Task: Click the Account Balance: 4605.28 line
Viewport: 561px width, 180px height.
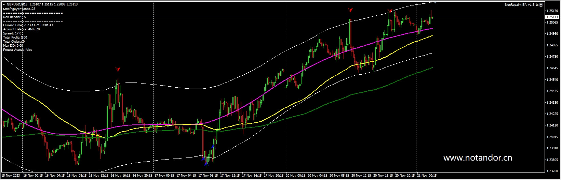Action: click(x=21, y=29)
